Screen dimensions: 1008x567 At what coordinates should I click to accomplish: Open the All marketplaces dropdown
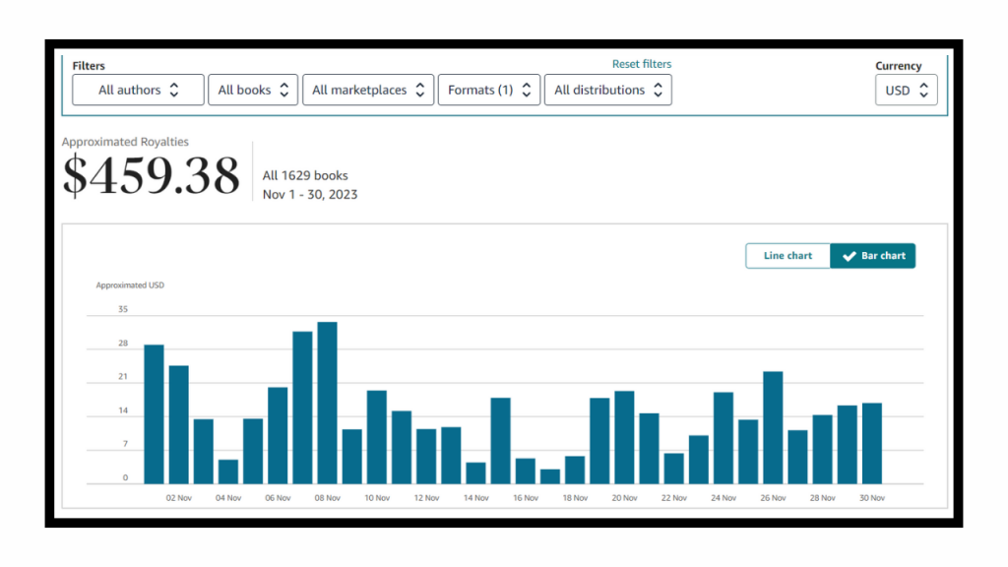tap(368, 90)
